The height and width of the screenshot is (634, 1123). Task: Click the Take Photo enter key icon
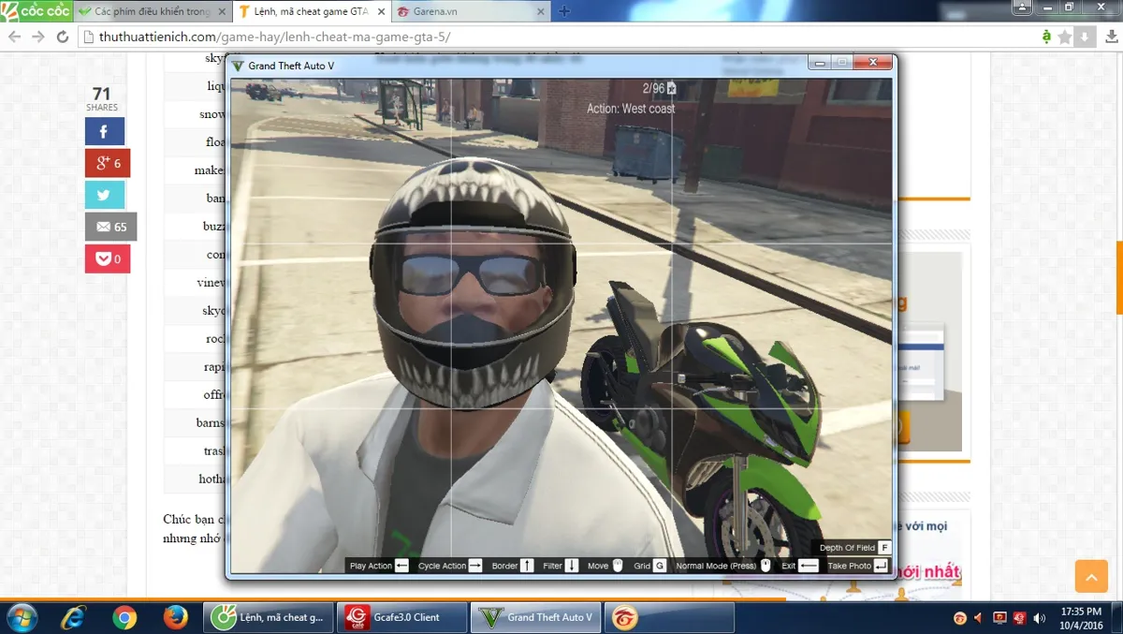(x=881, y=566)
